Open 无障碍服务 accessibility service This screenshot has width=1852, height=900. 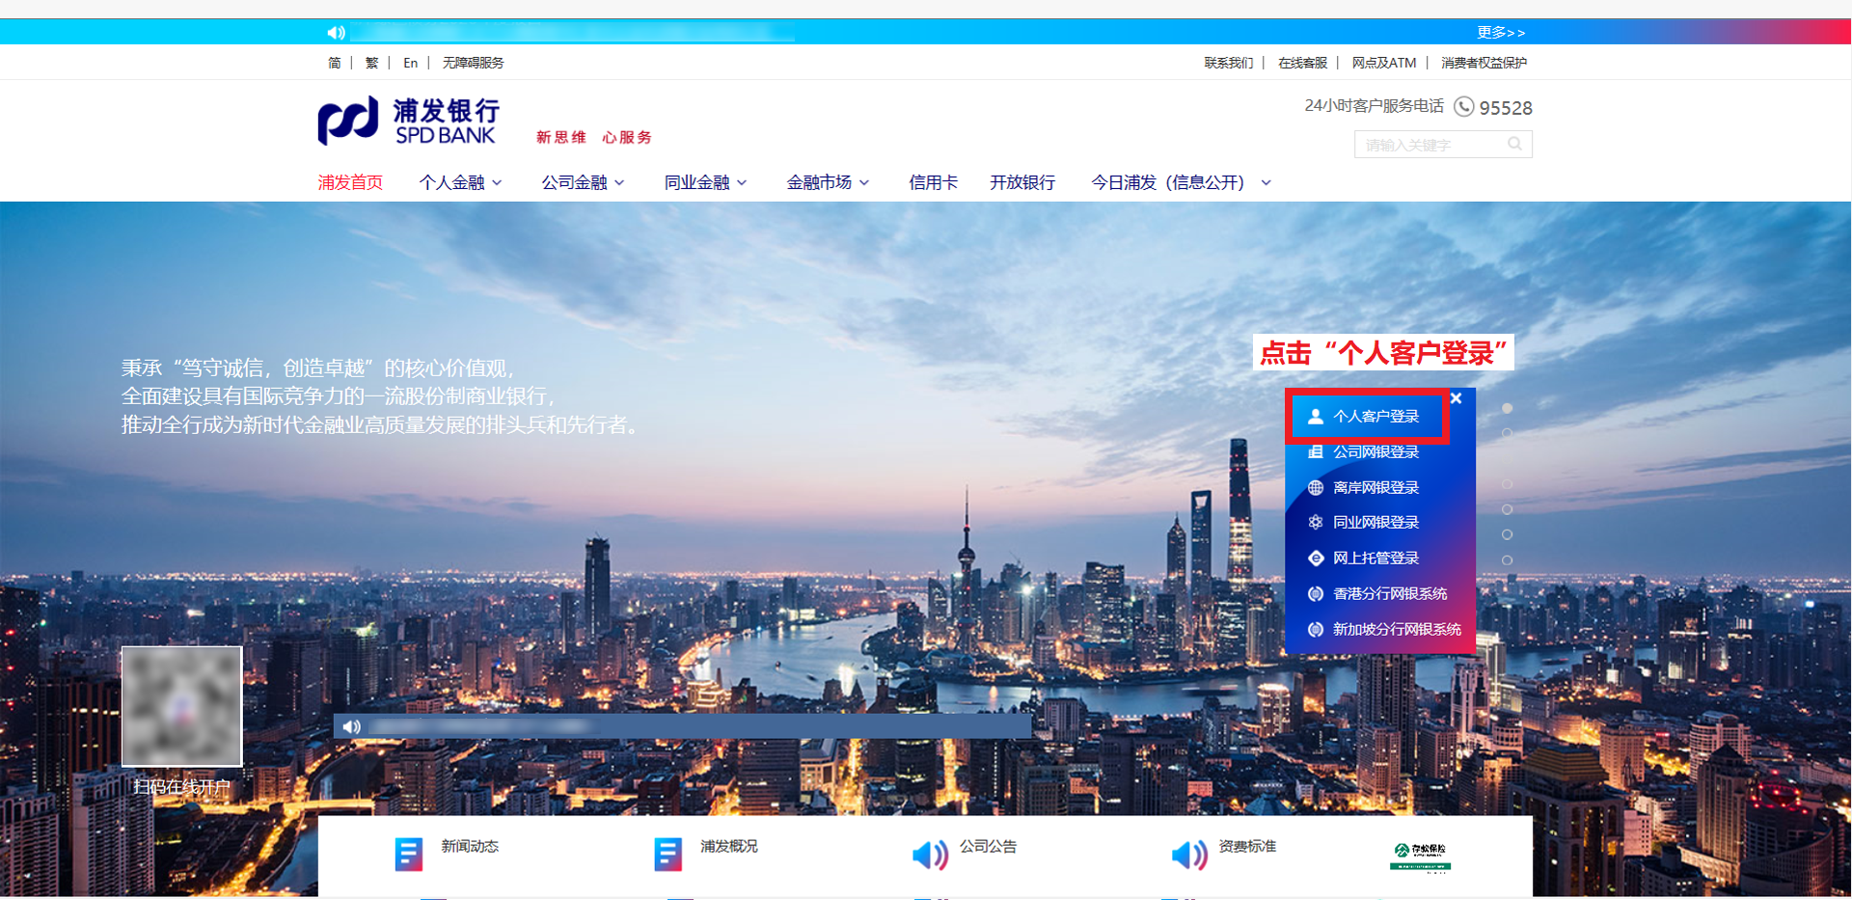pos(473,63)
